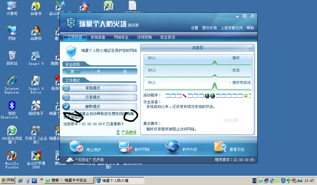
Task: Click the Software Upgrade (软件升级) globe icon
Action: coord(172,146)
